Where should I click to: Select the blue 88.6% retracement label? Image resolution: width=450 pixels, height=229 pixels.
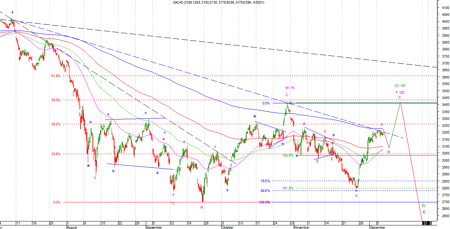[265, 191]
